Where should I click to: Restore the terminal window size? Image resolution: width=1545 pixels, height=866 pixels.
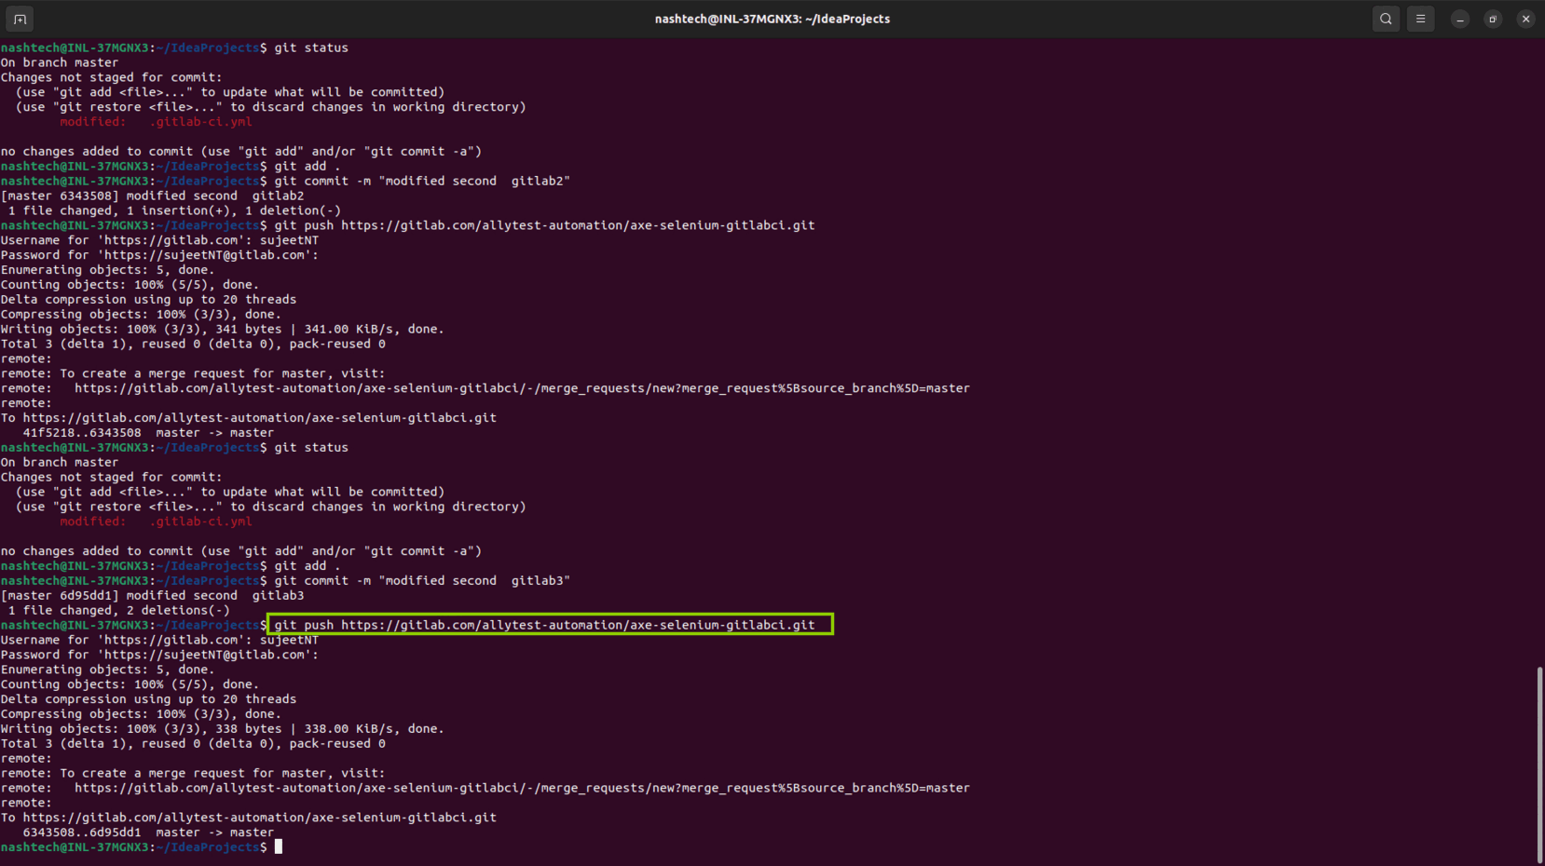(1492, 18)
